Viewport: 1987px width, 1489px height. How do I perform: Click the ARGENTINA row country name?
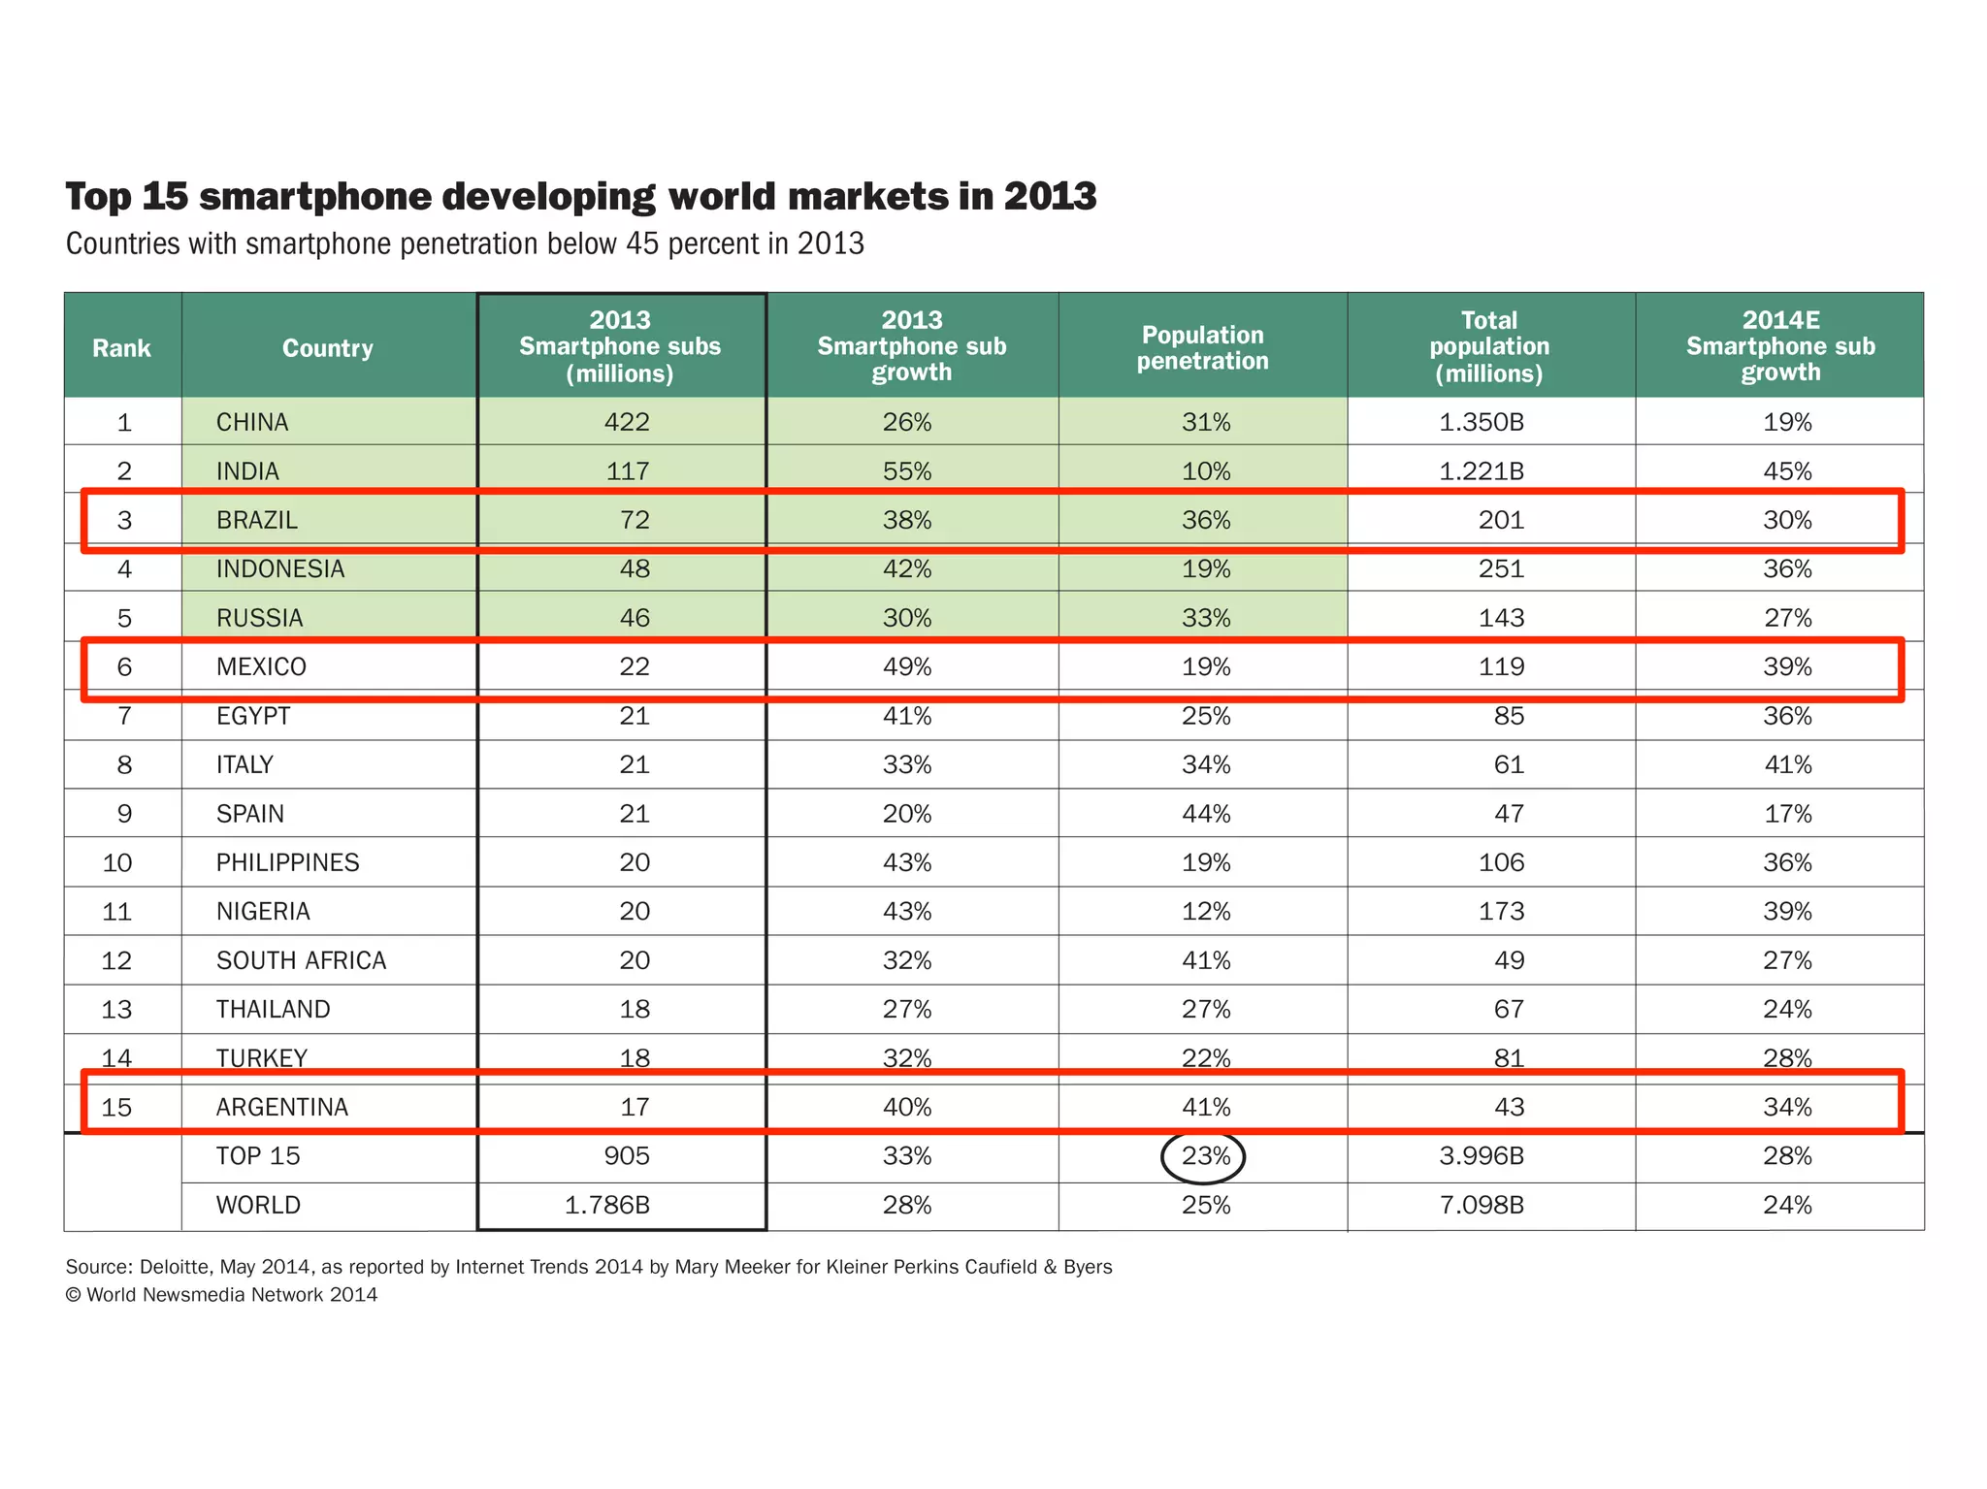(x=282, y=1107)
